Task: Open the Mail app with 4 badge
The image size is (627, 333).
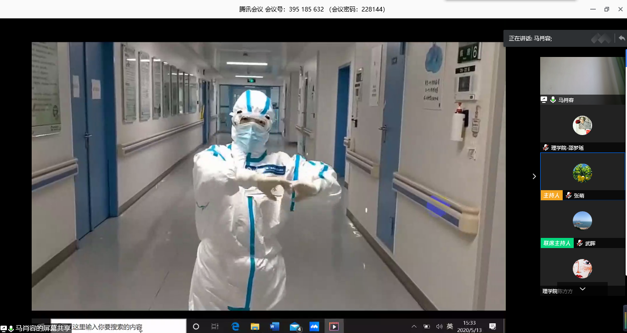Action: point(295,327)
